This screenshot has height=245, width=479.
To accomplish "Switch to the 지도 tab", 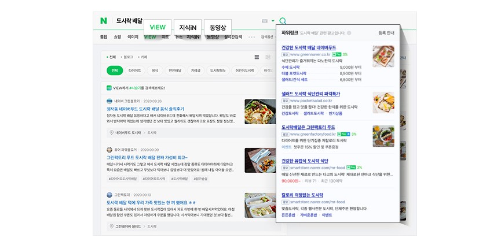I will [165, 37].
